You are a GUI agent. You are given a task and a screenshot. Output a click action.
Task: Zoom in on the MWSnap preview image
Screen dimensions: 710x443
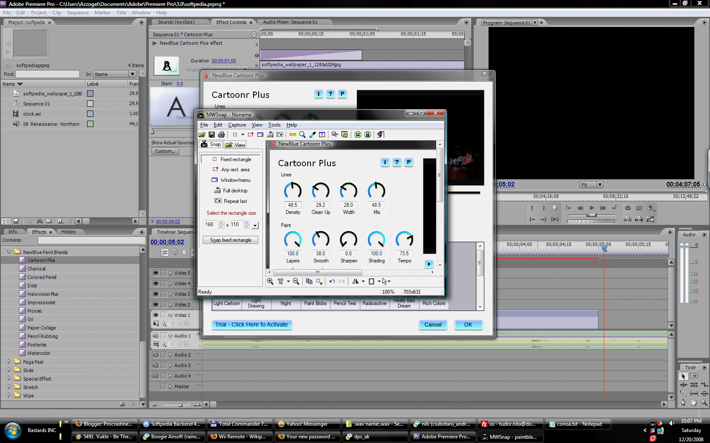coord(270,281)
